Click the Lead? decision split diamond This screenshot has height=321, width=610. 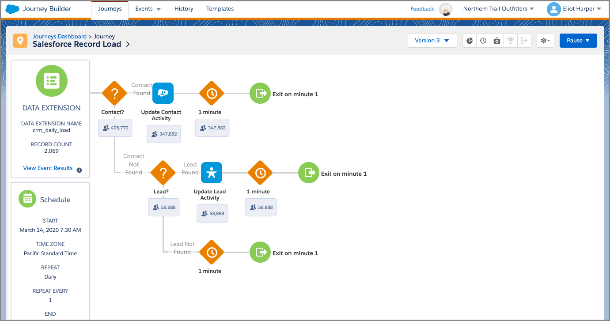click(163, 173)
